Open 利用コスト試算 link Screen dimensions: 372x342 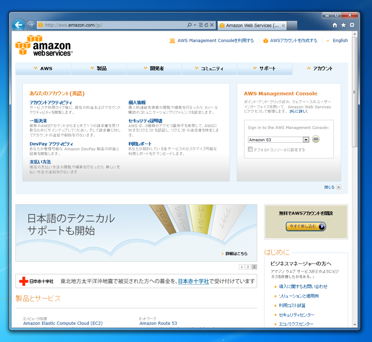coord(292,306)
